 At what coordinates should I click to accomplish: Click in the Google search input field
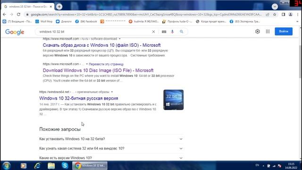click(94, 32)
